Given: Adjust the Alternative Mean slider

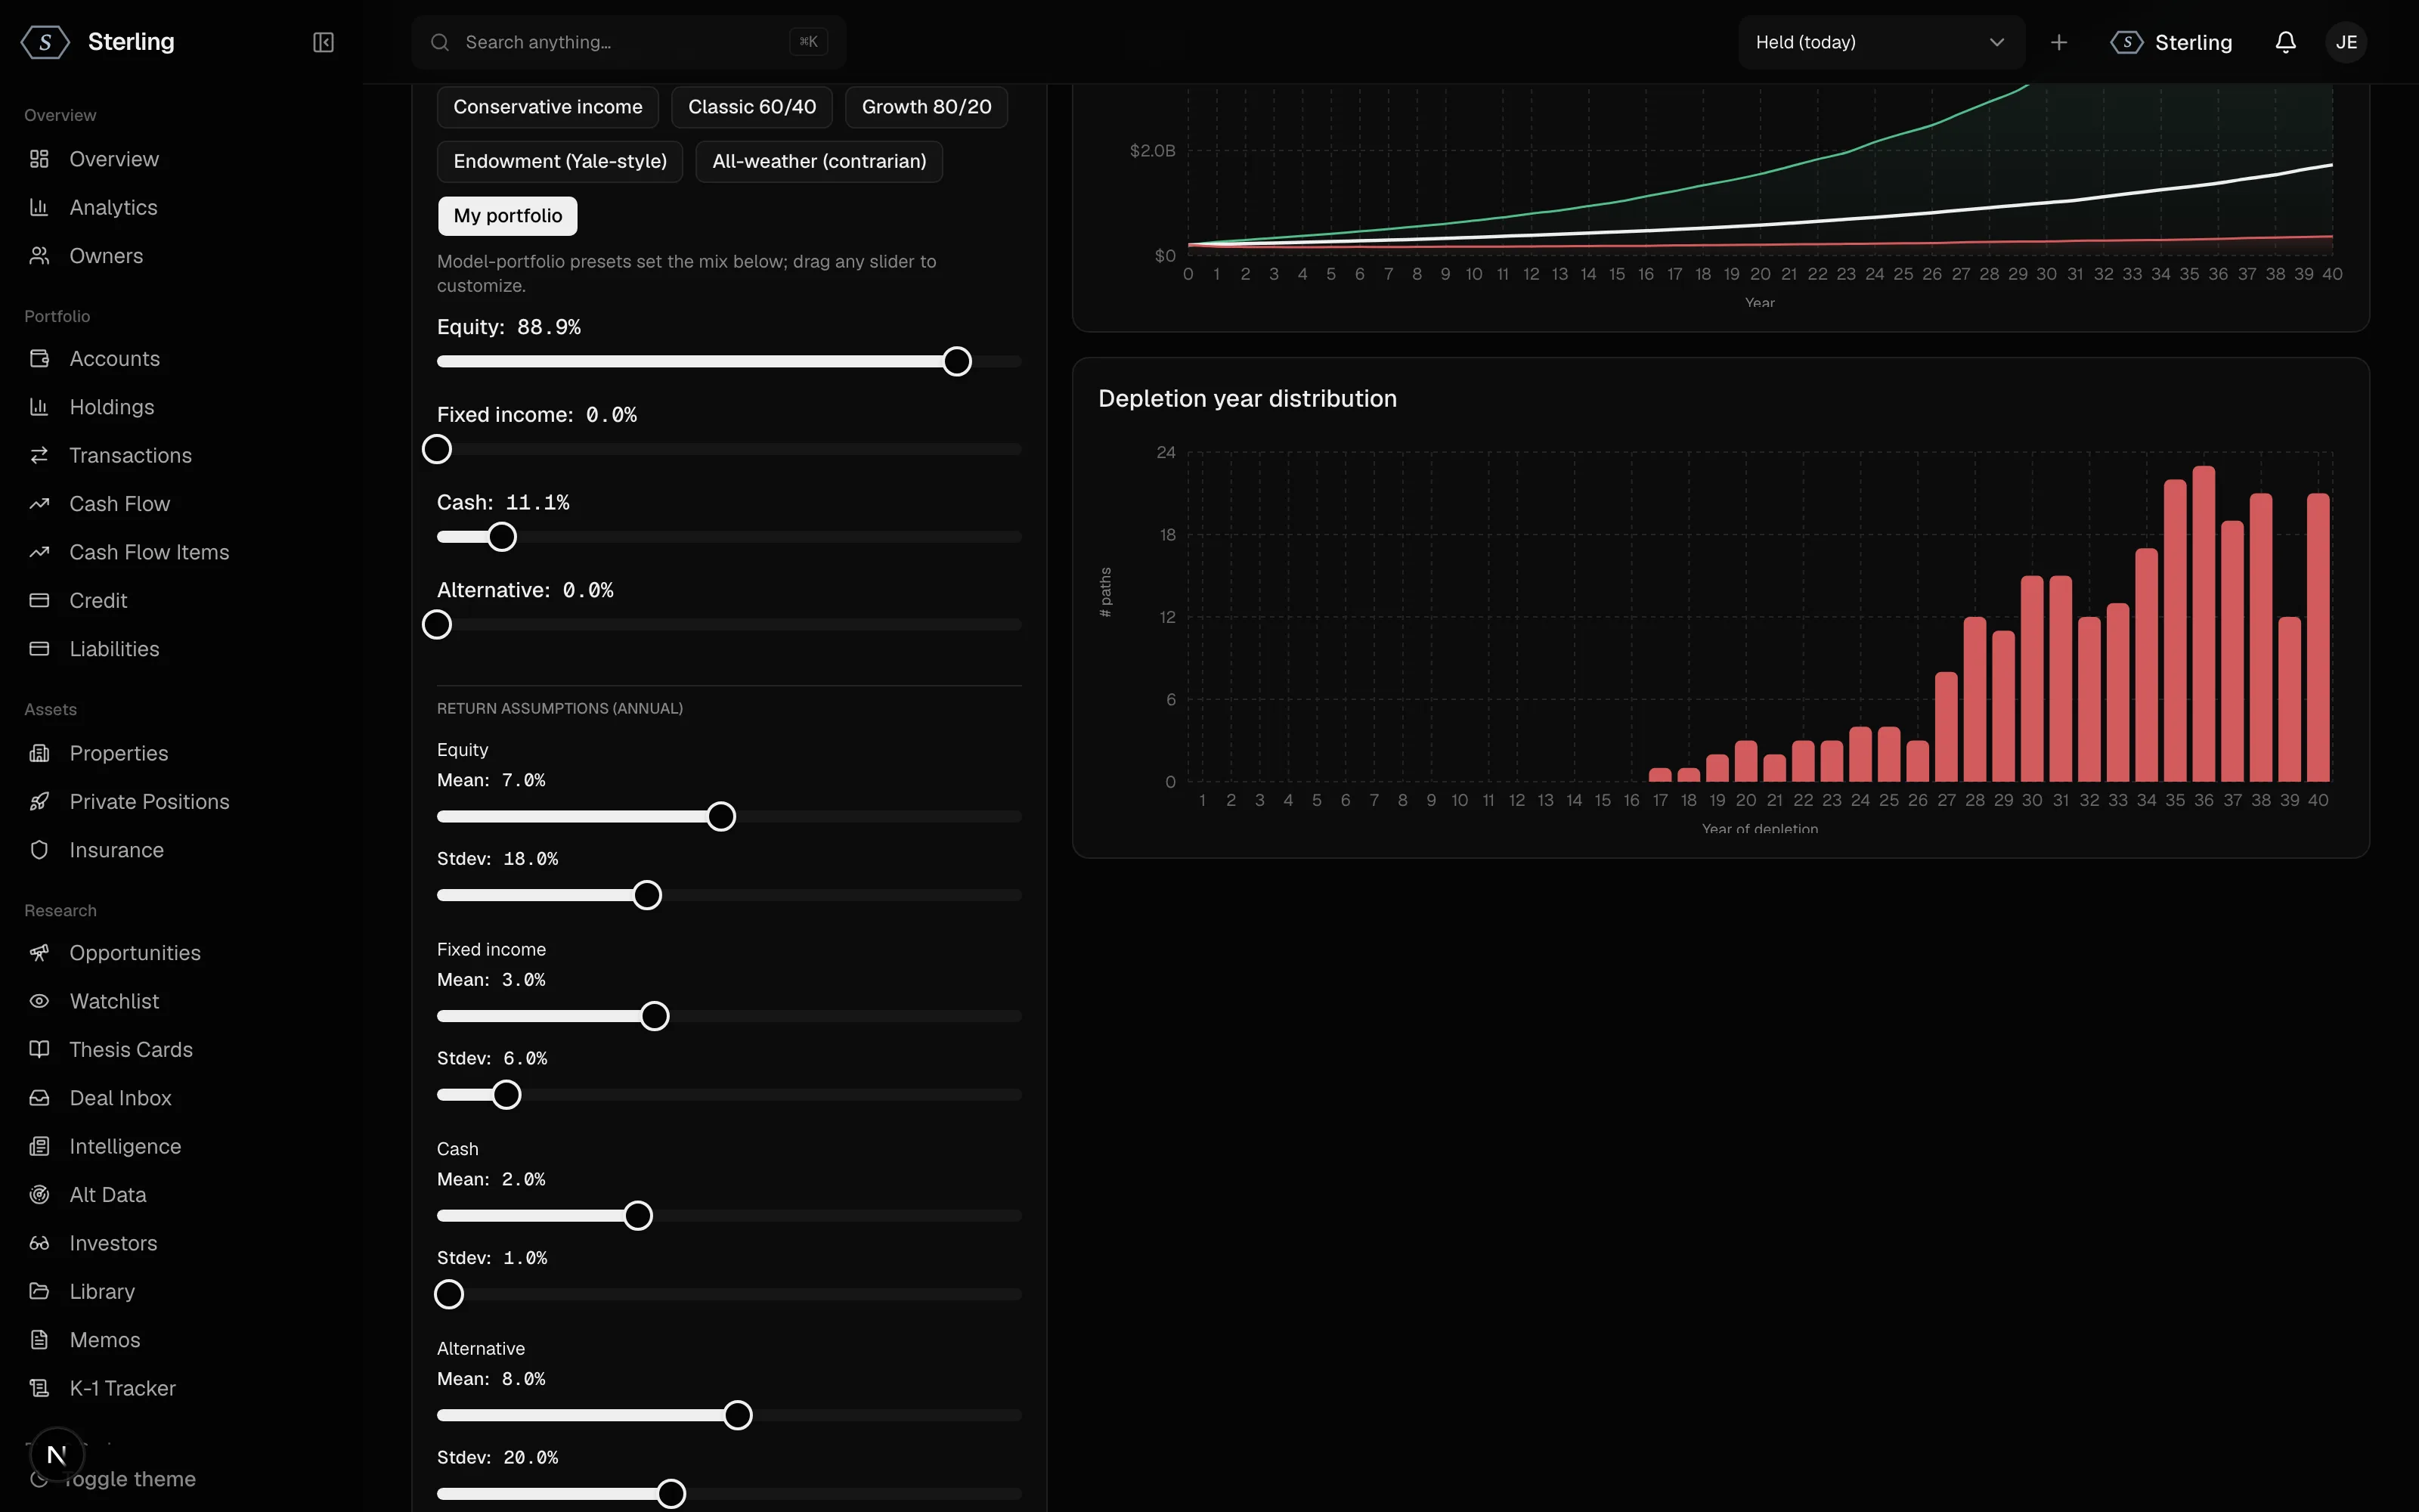Looking at the screenshot, I should (738, 1415).
